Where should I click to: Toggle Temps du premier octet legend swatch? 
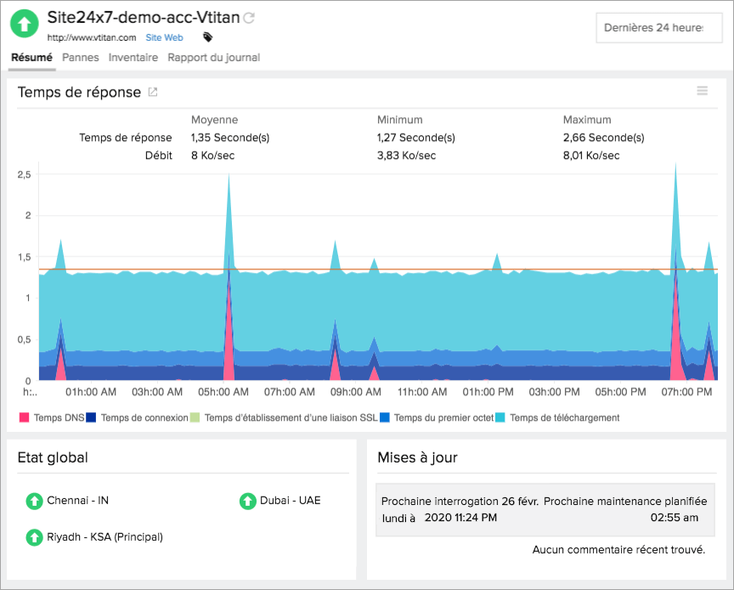(385, 417)
